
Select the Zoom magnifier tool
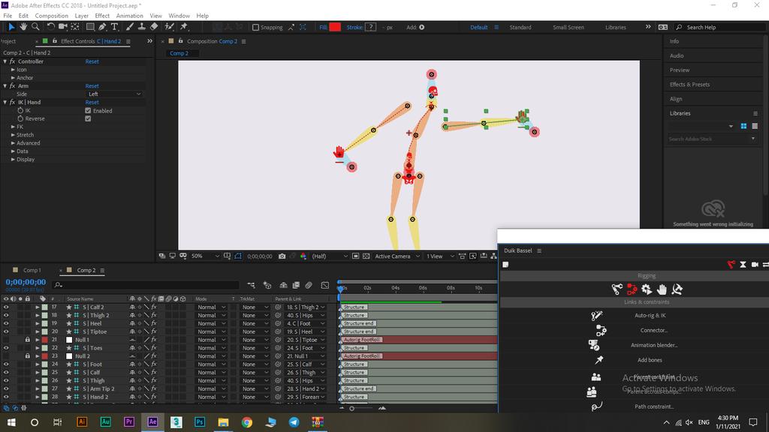click(x=35, y=27)
